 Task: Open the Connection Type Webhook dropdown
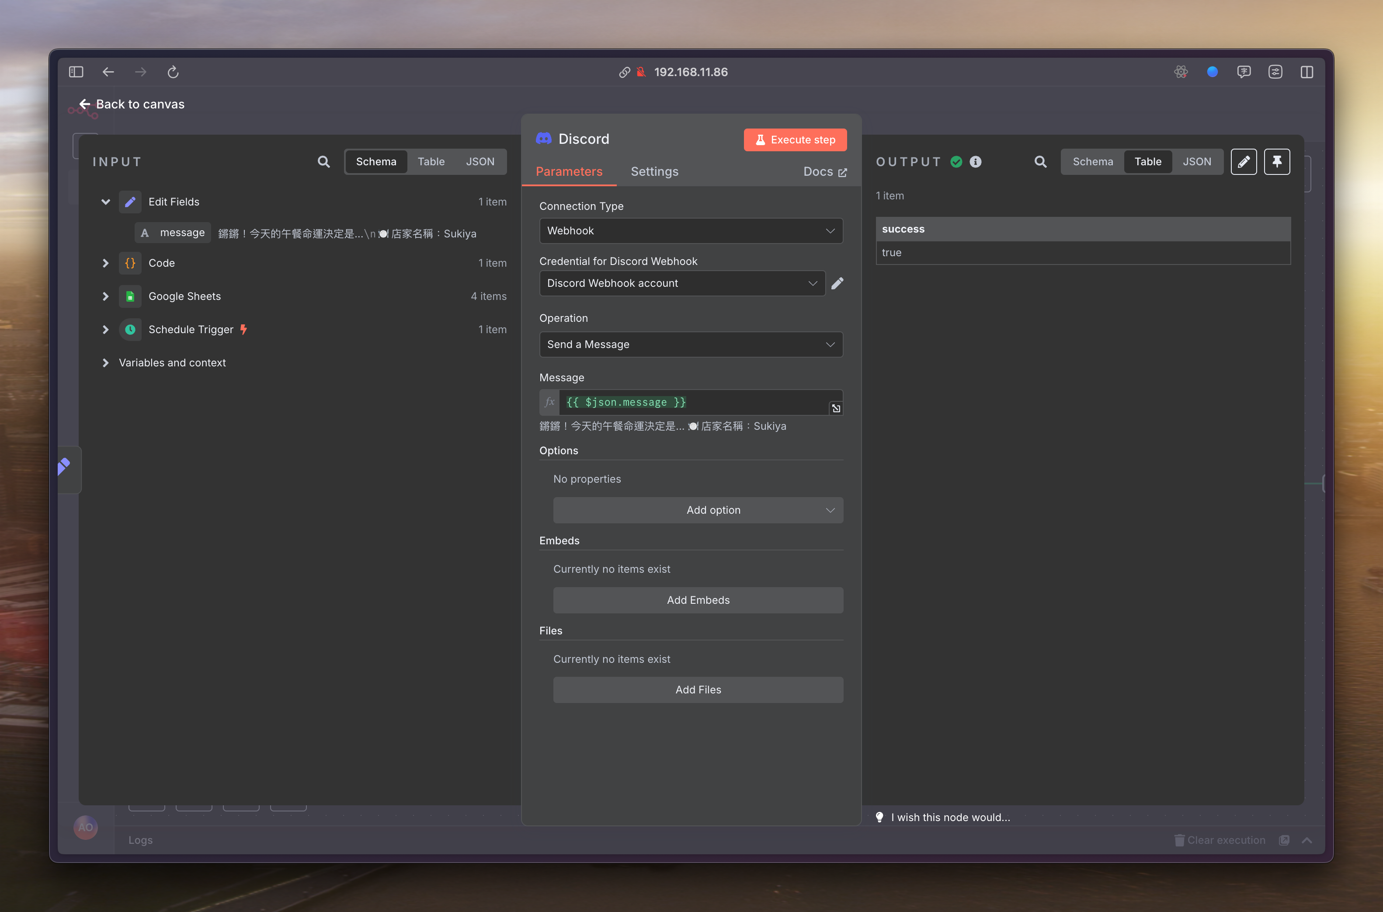691,231
